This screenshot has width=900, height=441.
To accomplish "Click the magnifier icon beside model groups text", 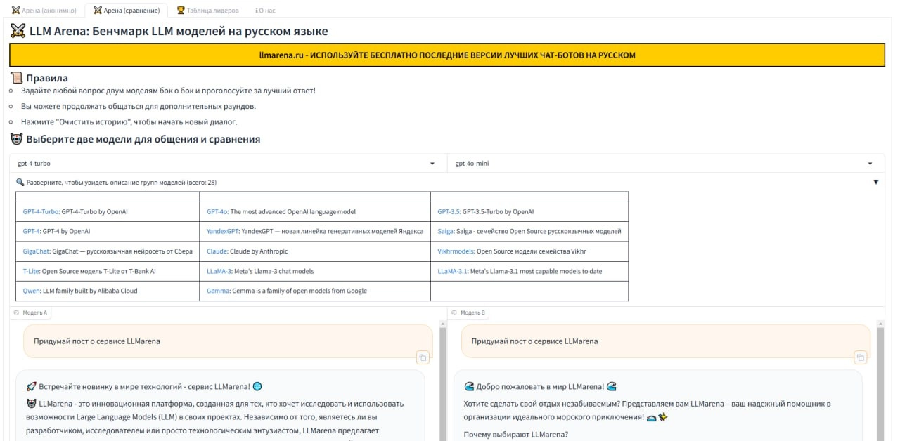I will (x=20, y=182).
